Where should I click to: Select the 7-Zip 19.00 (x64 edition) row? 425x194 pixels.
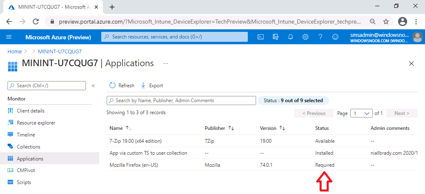pyautogui.click(x=262, y=141)
